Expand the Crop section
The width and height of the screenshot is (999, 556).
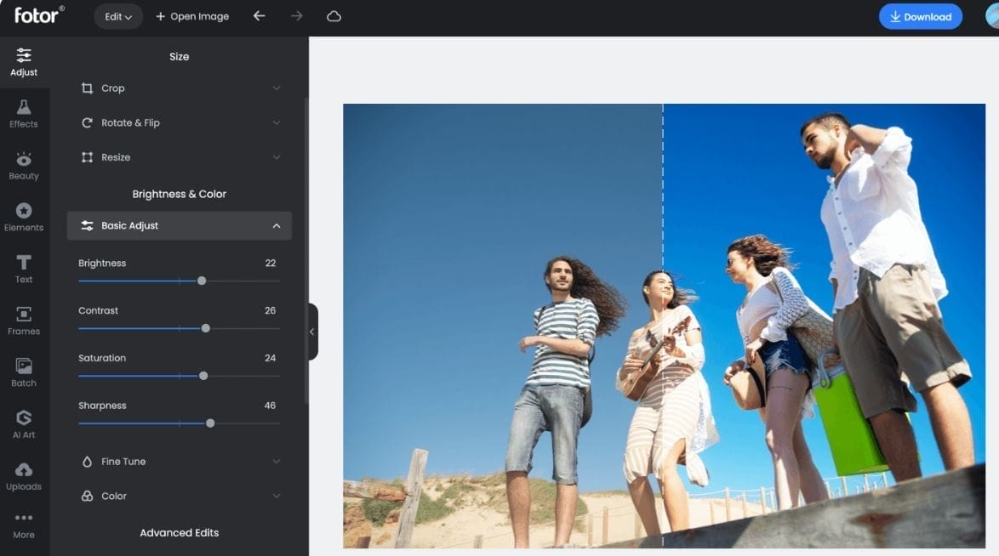click(180, 88)
